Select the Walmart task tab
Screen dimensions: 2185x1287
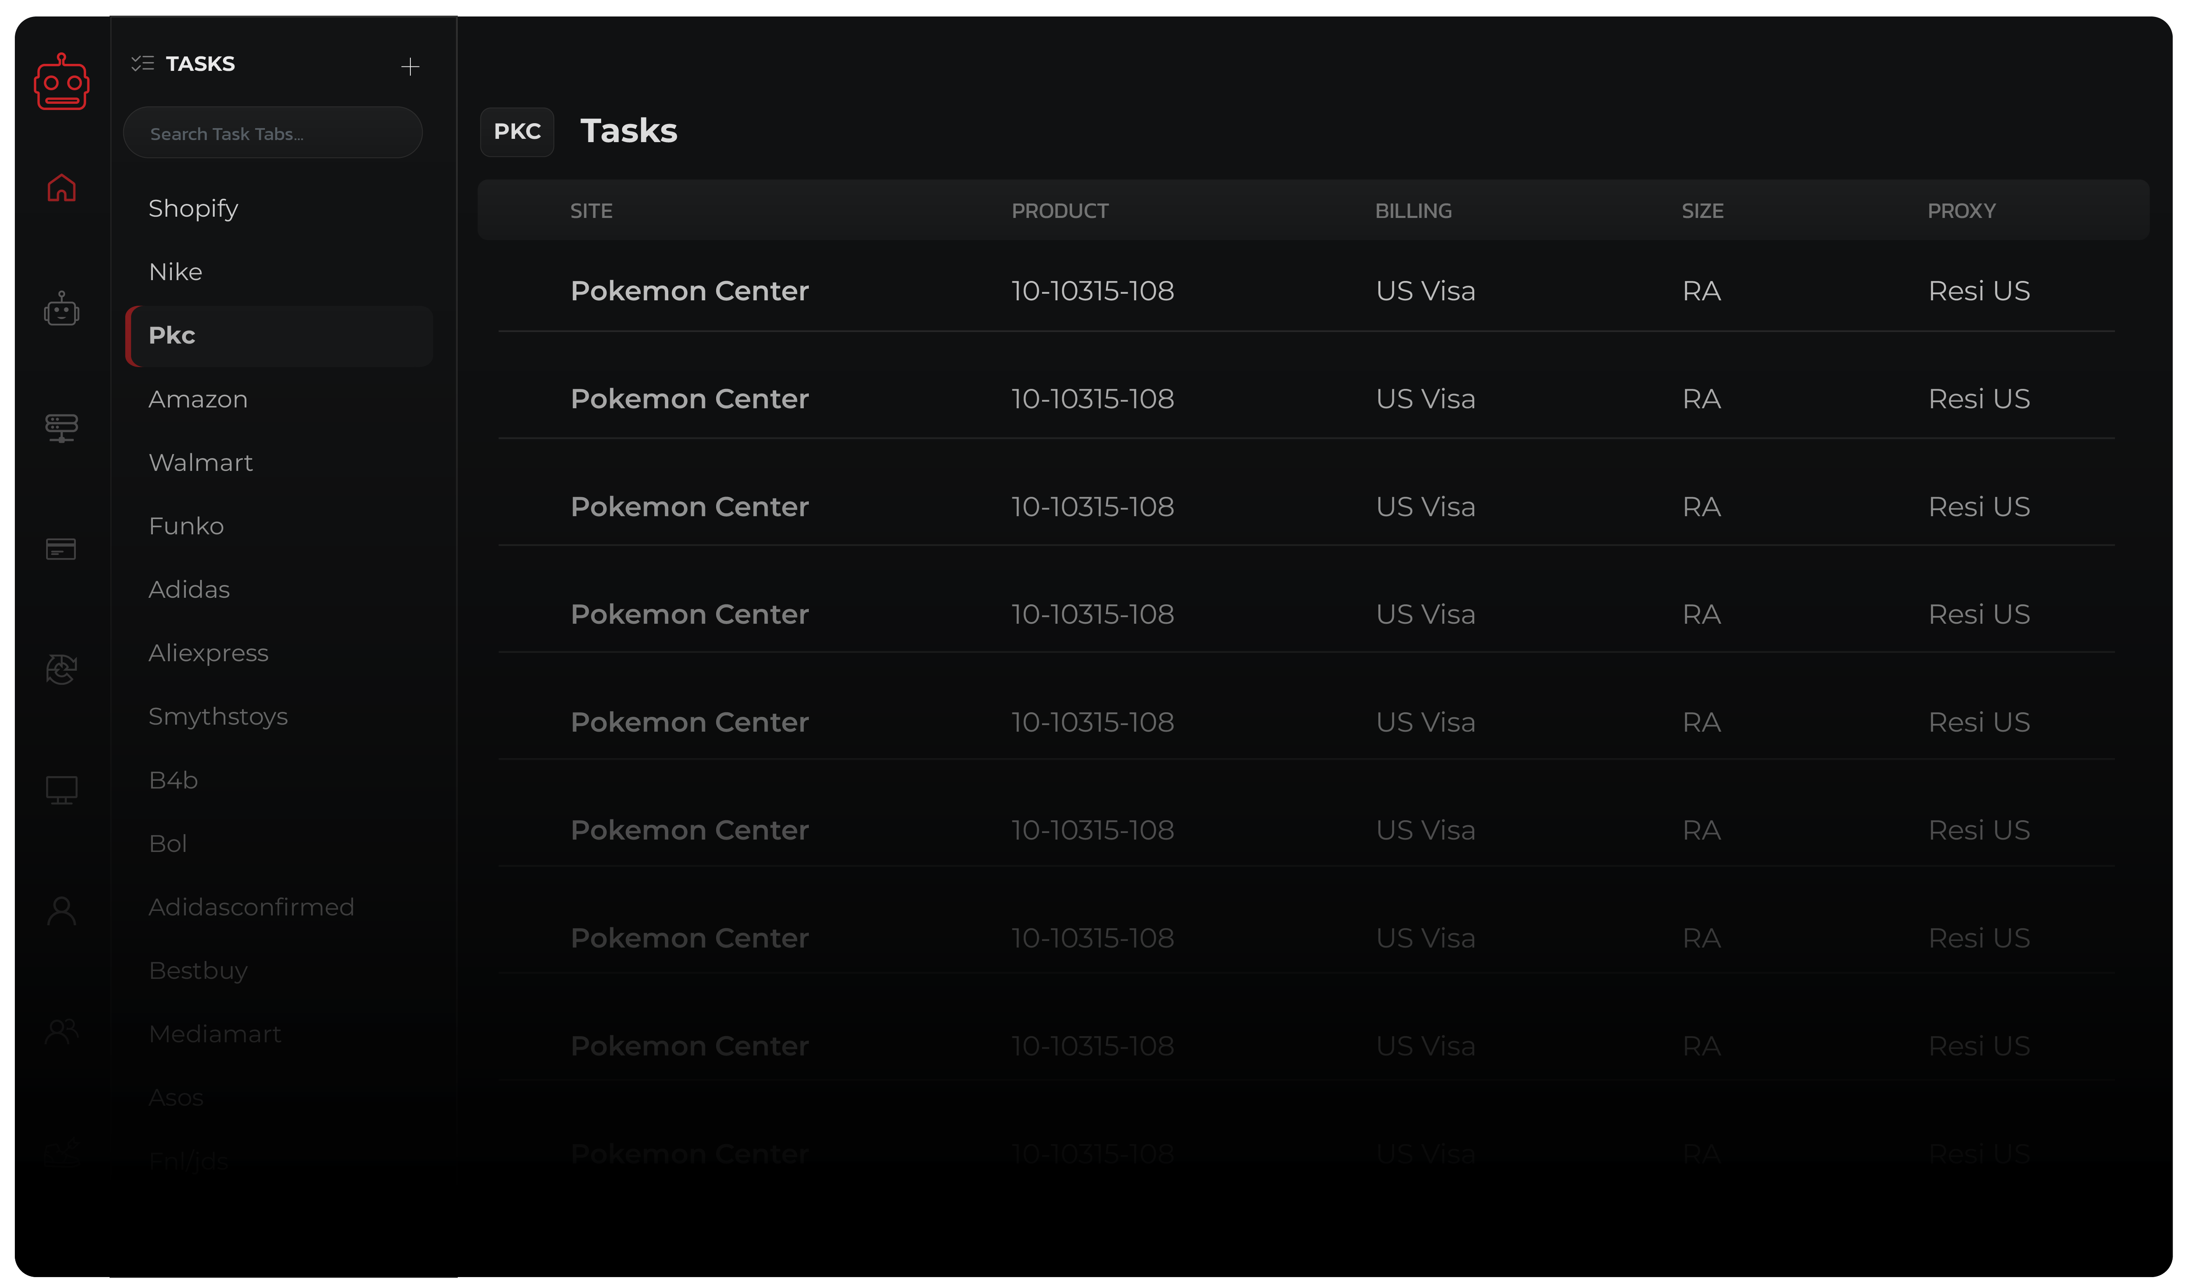click(200, 462)
